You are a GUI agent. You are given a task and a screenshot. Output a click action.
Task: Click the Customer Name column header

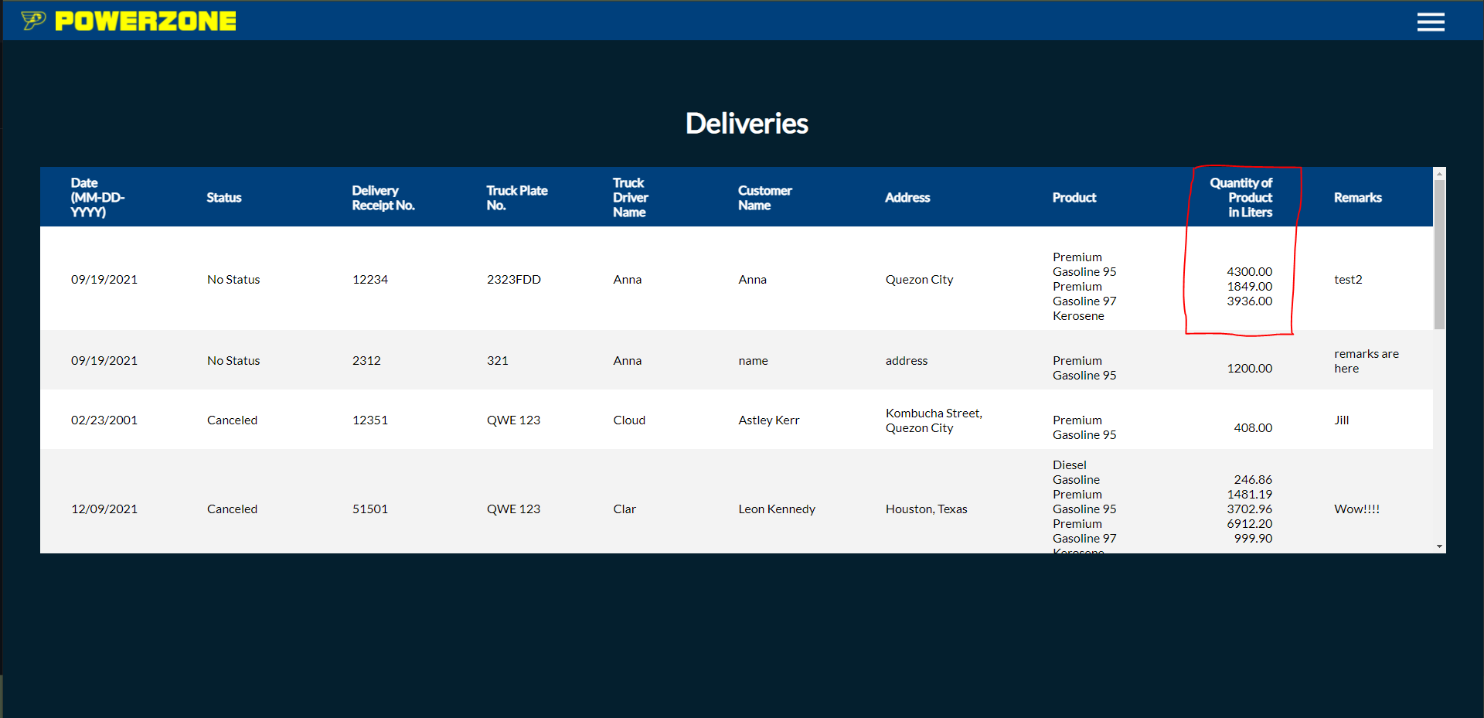coord(765,198)
